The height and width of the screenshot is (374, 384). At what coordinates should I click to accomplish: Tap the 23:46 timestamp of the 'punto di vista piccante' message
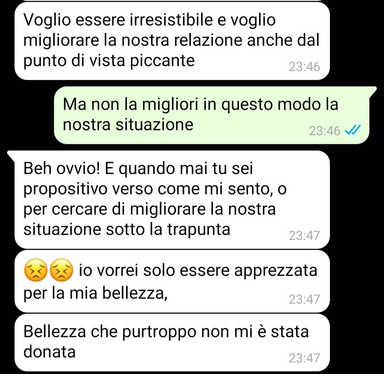click(x=304, y=67)
